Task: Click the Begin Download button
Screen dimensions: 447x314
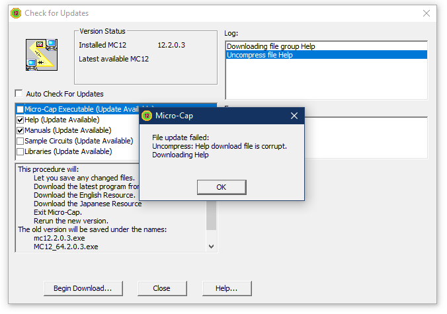Action: tap(83, 288)
